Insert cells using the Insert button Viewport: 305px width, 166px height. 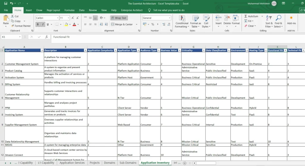coord(218,21)
